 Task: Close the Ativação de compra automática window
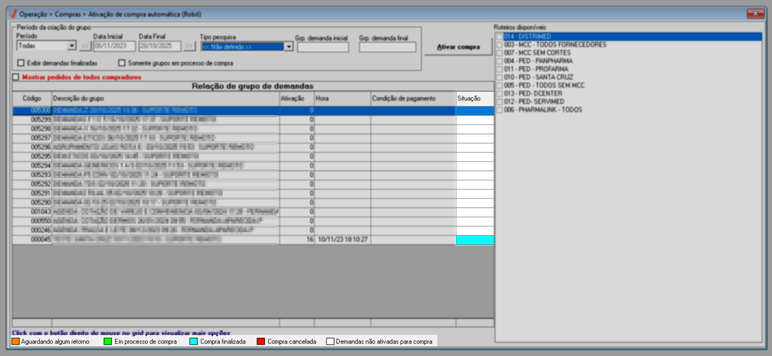pos(756,14)
